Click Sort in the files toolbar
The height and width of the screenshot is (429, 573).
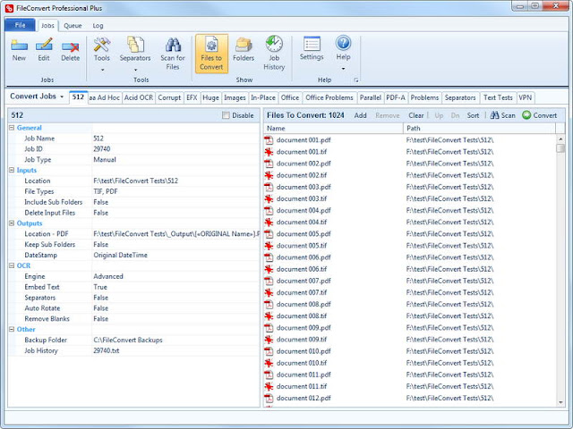[x=473, y=115]
